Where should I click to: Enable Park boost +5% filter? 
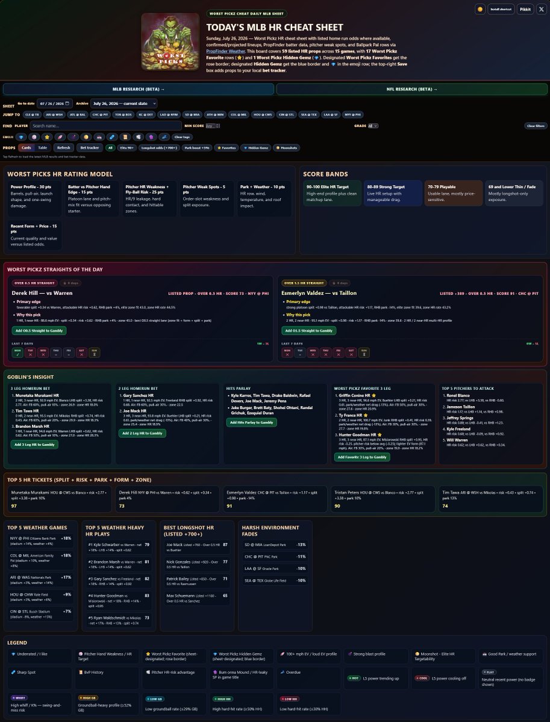(197, 147)
